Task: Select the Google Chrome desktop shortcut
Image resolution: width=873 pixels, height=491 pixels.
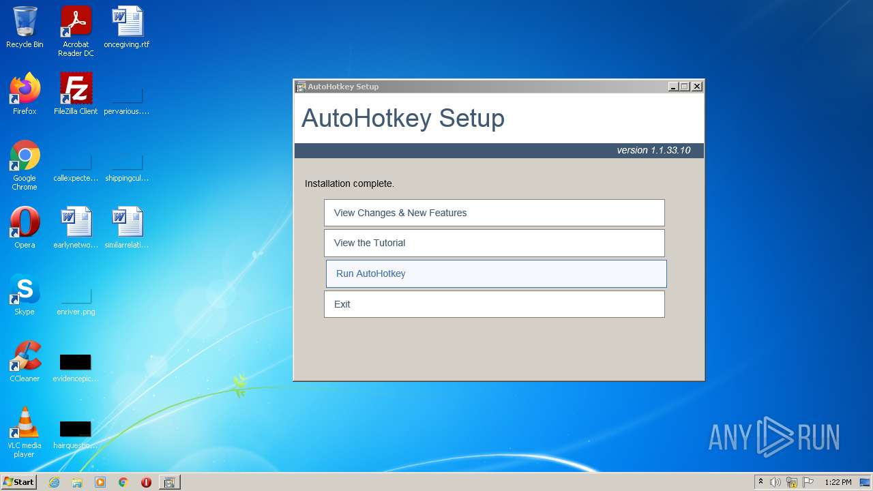Action: (25, 165)
